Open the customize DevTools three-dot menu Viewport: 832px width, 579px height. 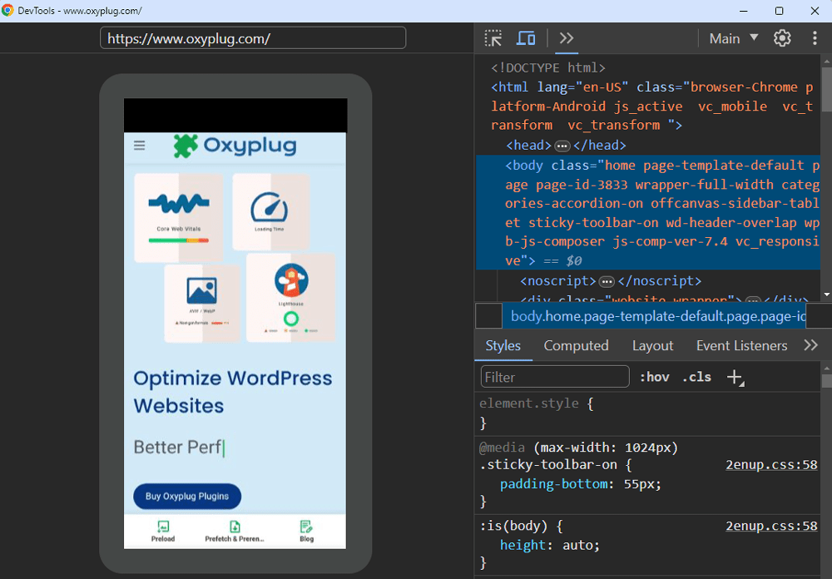(815, 38)
